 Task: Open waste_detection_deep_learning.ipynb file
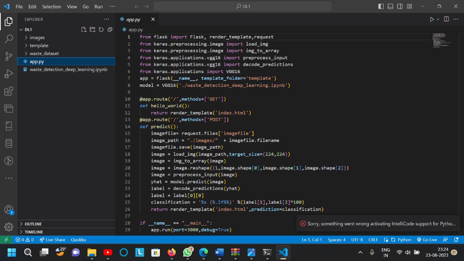point(68,69)
